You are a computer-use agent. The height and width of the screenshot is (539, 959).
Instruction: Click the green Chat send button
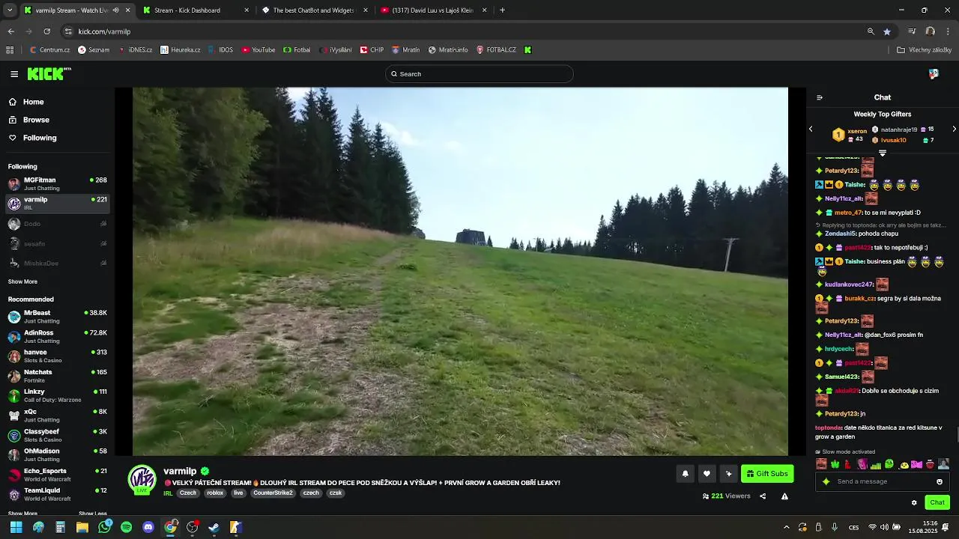(x=937, y=502)
